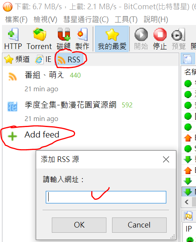Viewport: 196px width, 242px height.
Task: Click the HTTP download toolbar icon
Action: tap(13, 39)
